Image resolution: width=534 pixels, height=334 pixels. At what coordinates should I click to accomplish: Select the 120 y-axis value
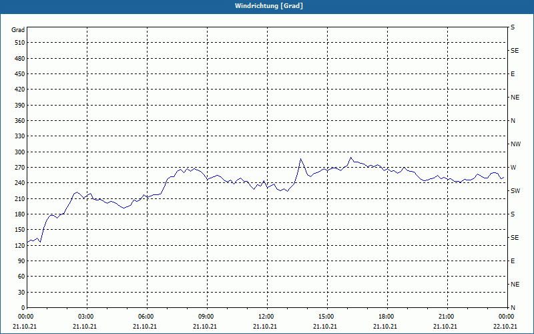click(20, 245)
